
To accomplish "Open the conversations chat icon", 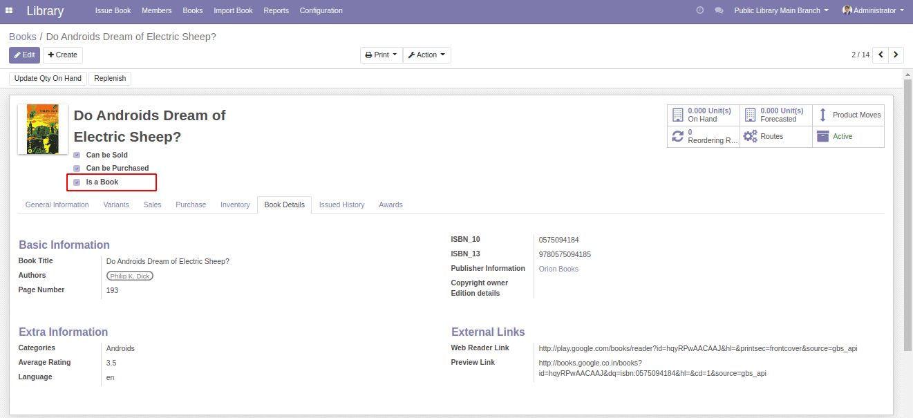I will 719,10.
